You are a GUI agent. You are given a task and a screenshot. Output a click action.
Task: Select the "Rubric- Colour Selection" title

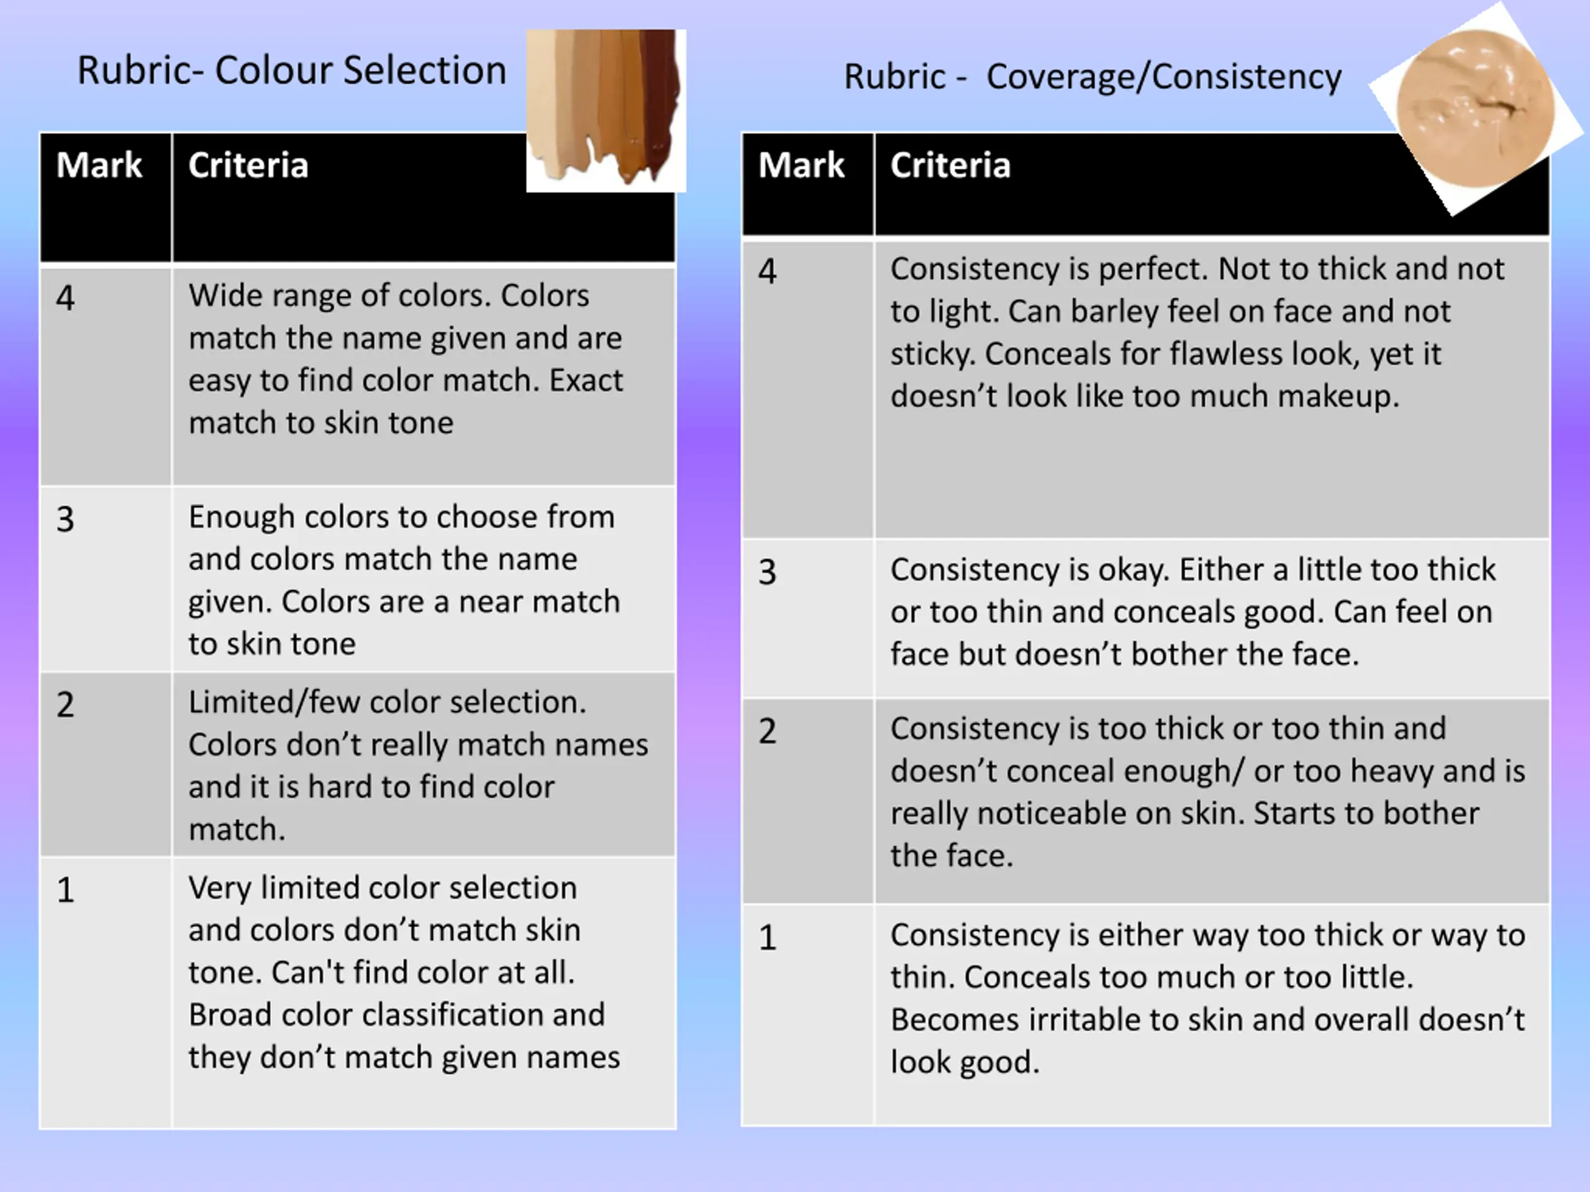tap(292, 70)
